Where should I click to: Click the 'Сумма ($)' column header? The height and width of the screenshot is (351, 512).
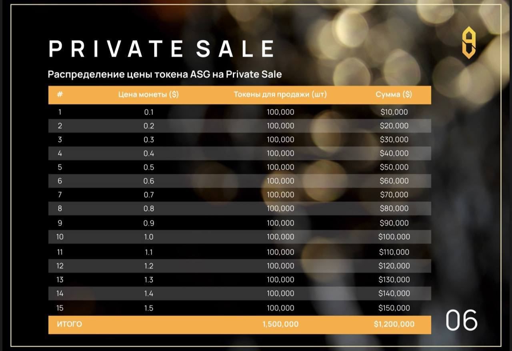point(394,95)
